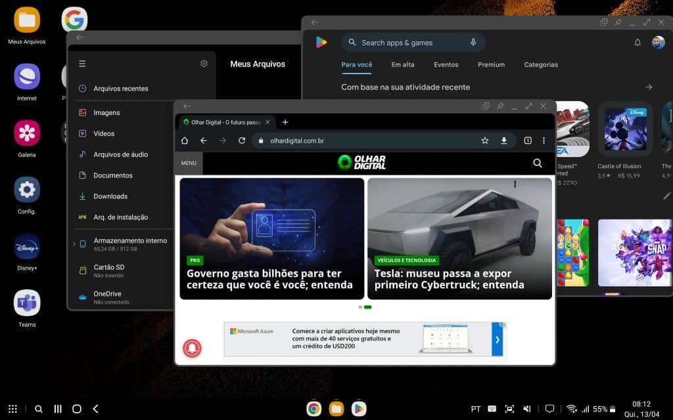The width and height of the screenshot is (673, 420).
Task: Close the Olhar Digital browser tab
Action: [x=268, y=122]
